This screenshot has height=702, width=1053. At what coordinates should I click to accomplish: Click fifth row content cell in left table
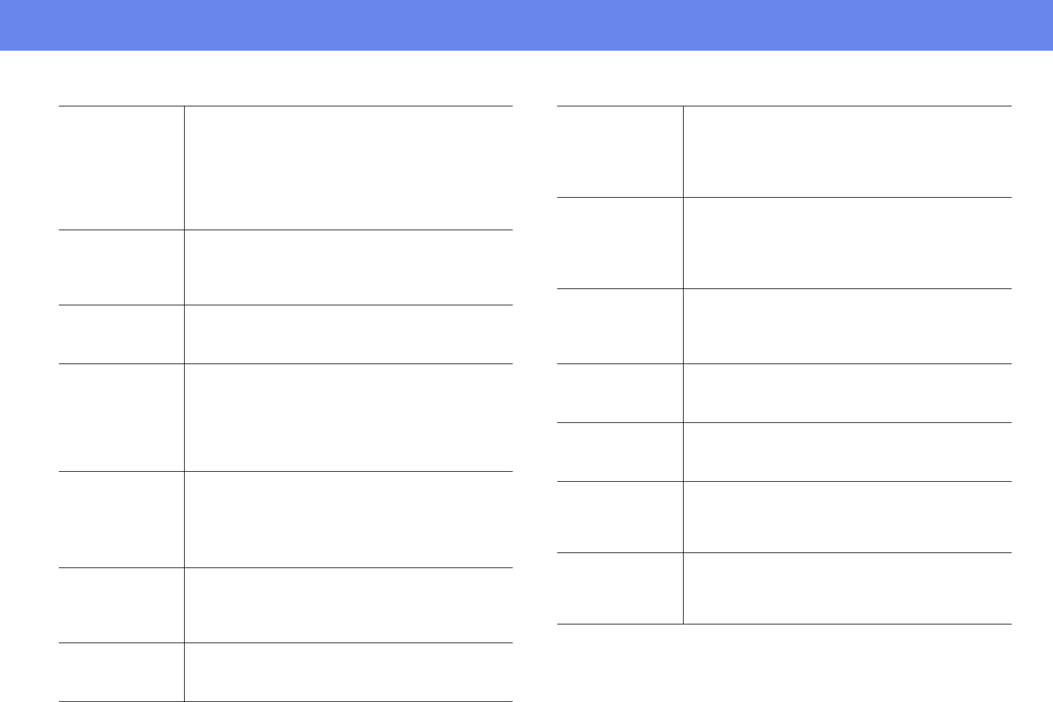(x=348, y=519)
